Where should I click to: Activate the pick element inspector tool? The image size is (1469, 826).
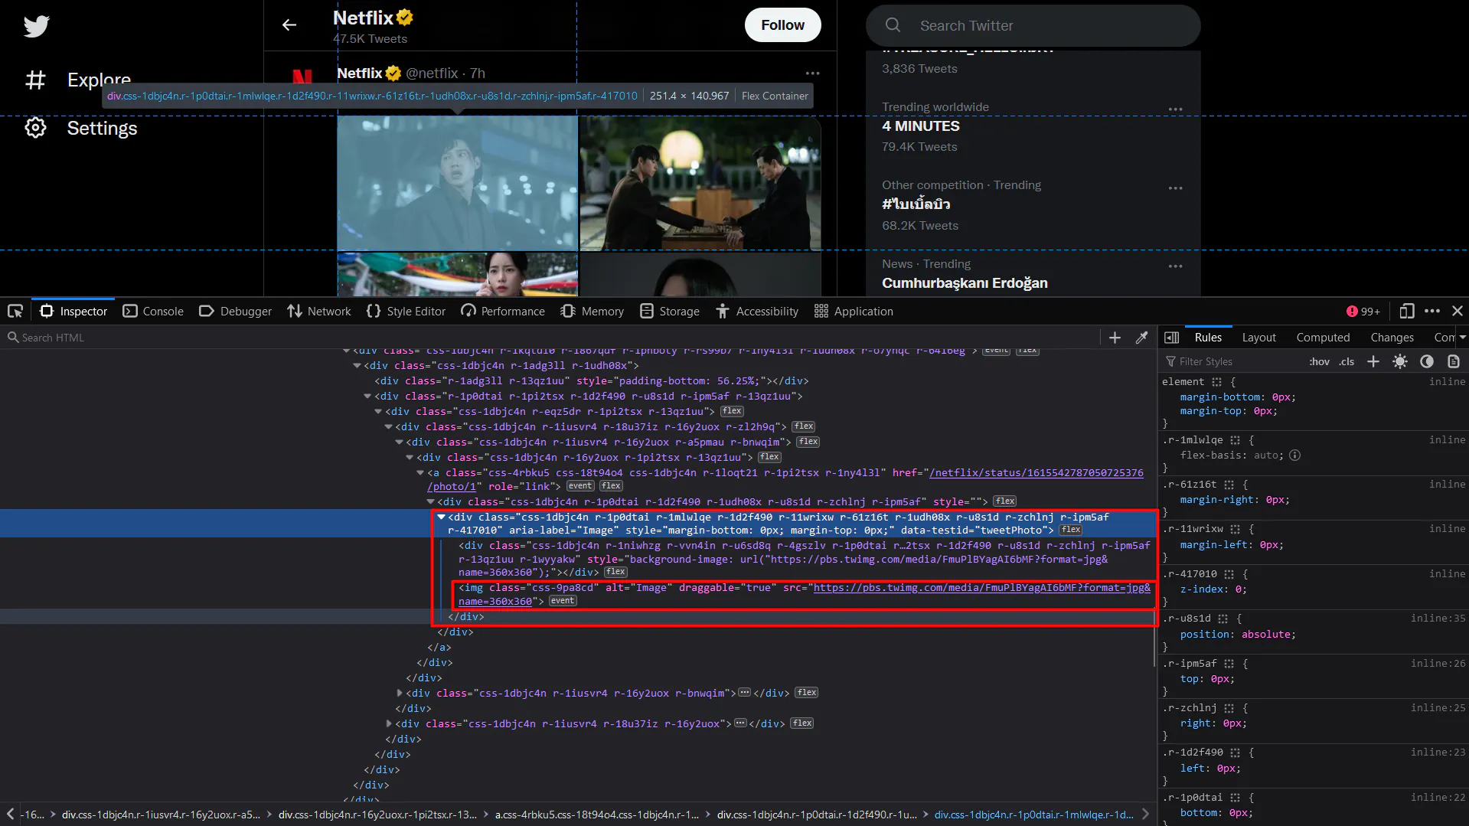[15, 311]
